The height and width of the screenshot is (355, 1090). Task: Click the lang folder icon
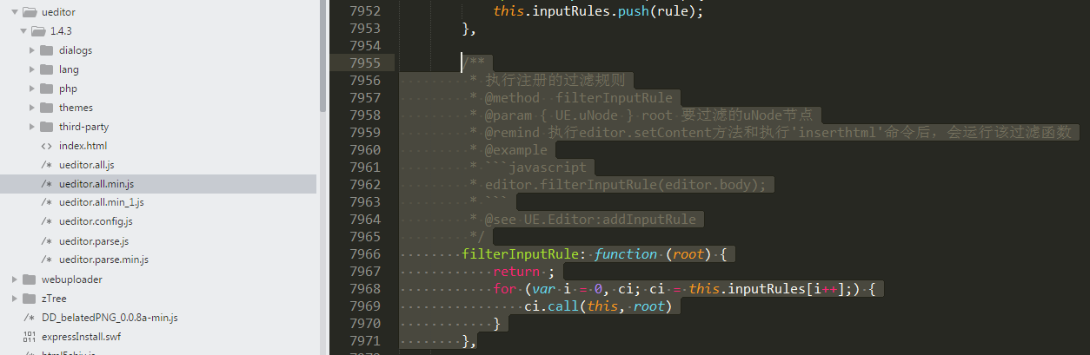(47, 69)
